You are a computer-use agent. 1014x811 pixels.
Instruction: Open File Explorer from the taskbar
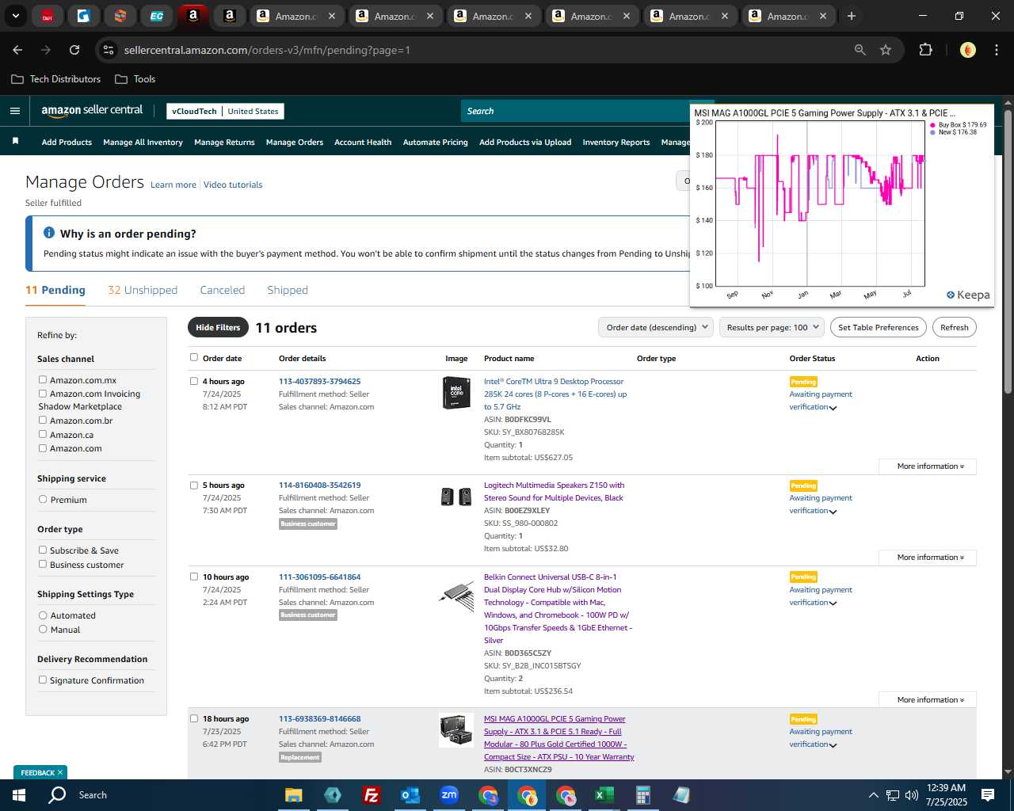(294, 795)
